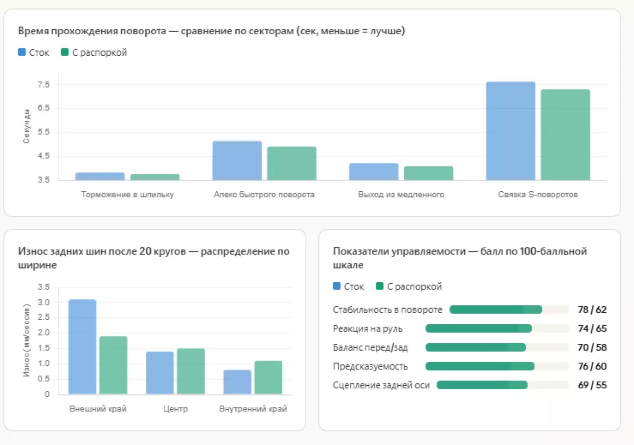The height and width of the screenshot is (445, 634).
Task: Select green 'Внутренний край' tire wear bar
Action: [x=269, y=378]
